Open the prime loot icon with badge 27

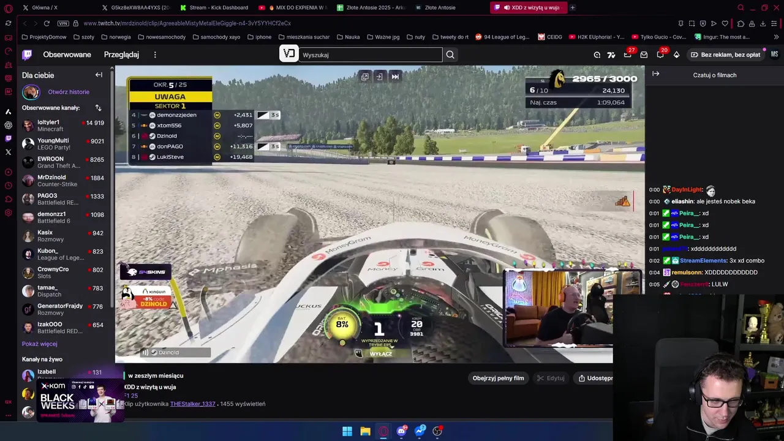[x=628, y=55]
